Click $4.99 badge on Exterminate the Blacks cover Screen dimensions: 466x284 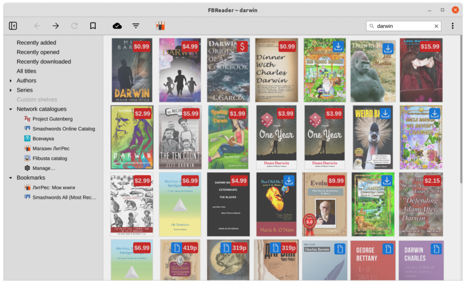pos(239,181)
